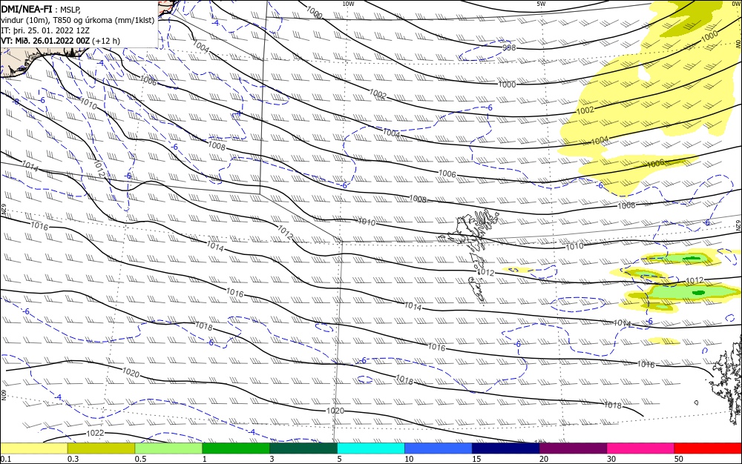
Task: Select the 'IT: þri. 25. 01. 2022 12Z' line
Action: pyautogui.click(x=45, y=30)
